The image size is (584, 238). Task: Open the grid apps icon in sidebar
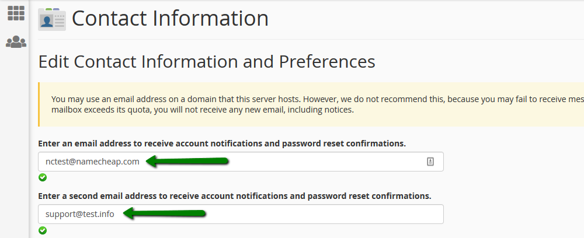click(16, 13)
